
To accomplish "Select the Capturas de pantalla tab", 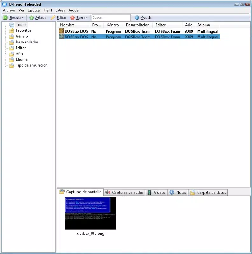I will (x=80, y=192).
